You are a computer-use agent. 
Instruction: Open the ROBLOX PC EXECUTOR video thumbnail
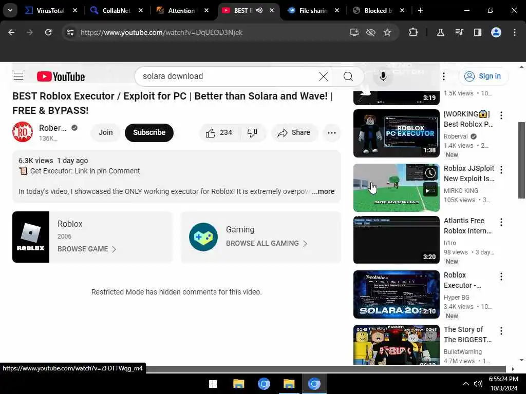click(x=396, y=133)
